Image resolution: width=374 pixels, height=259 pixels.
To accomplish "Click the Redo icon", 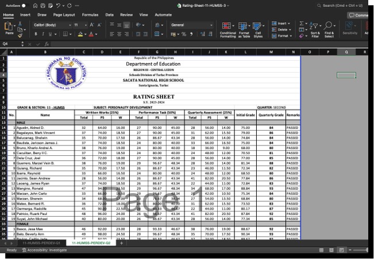I will [x=69, y=6].
